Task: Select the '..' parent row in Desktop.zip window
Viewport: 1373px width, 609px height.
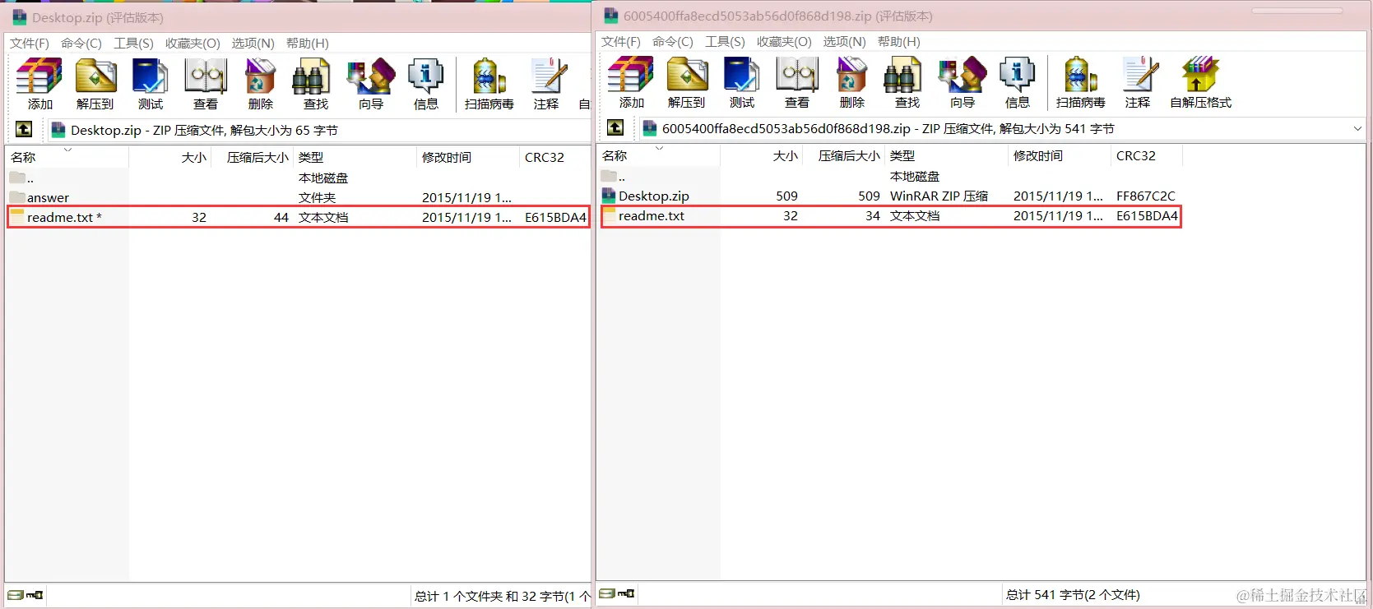Action: click(x=298, y=178)
